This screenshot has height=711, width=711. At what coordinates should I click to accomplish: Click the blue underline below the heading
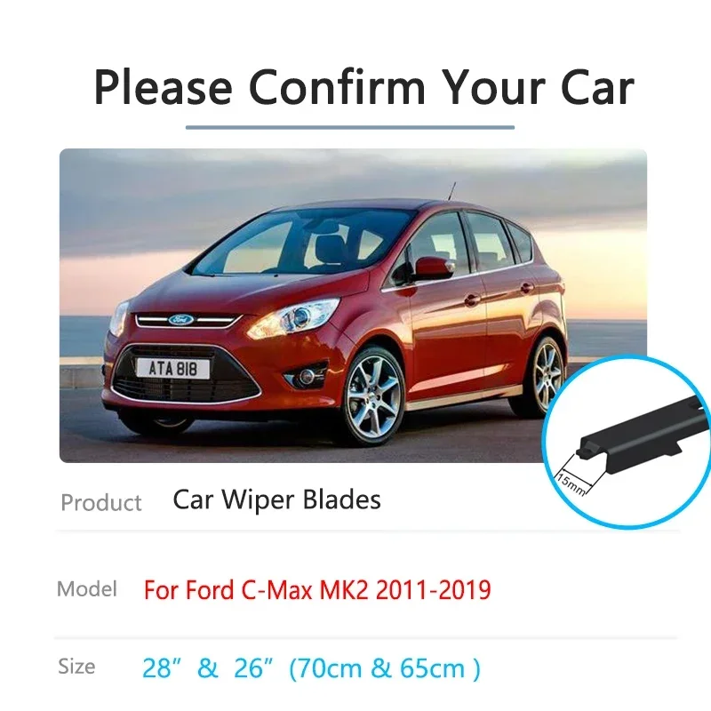pyautogui.click(x=350, y=127)
